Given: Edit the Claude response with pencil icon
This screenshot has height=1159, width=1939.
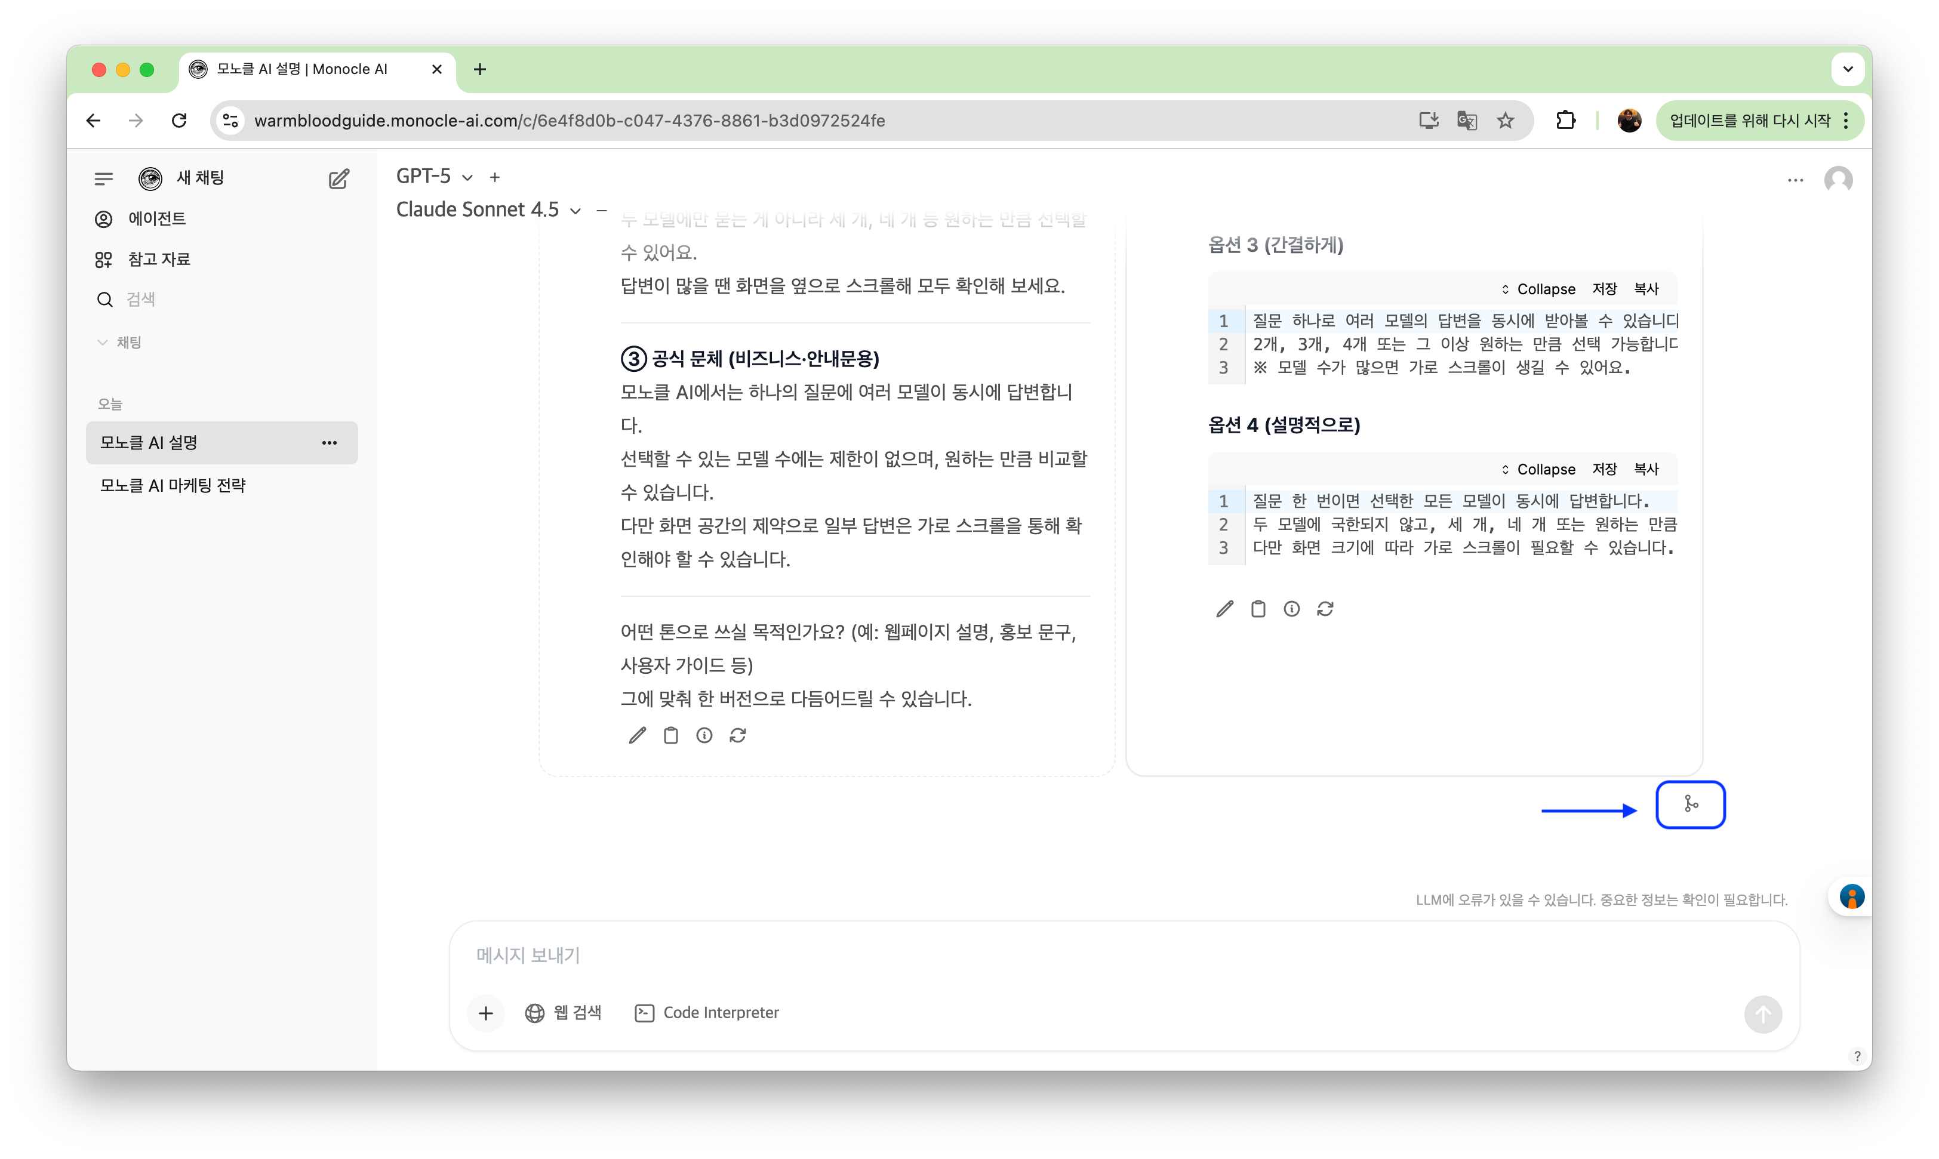Looking at the screenshot, I should [x=1224, y=608].
